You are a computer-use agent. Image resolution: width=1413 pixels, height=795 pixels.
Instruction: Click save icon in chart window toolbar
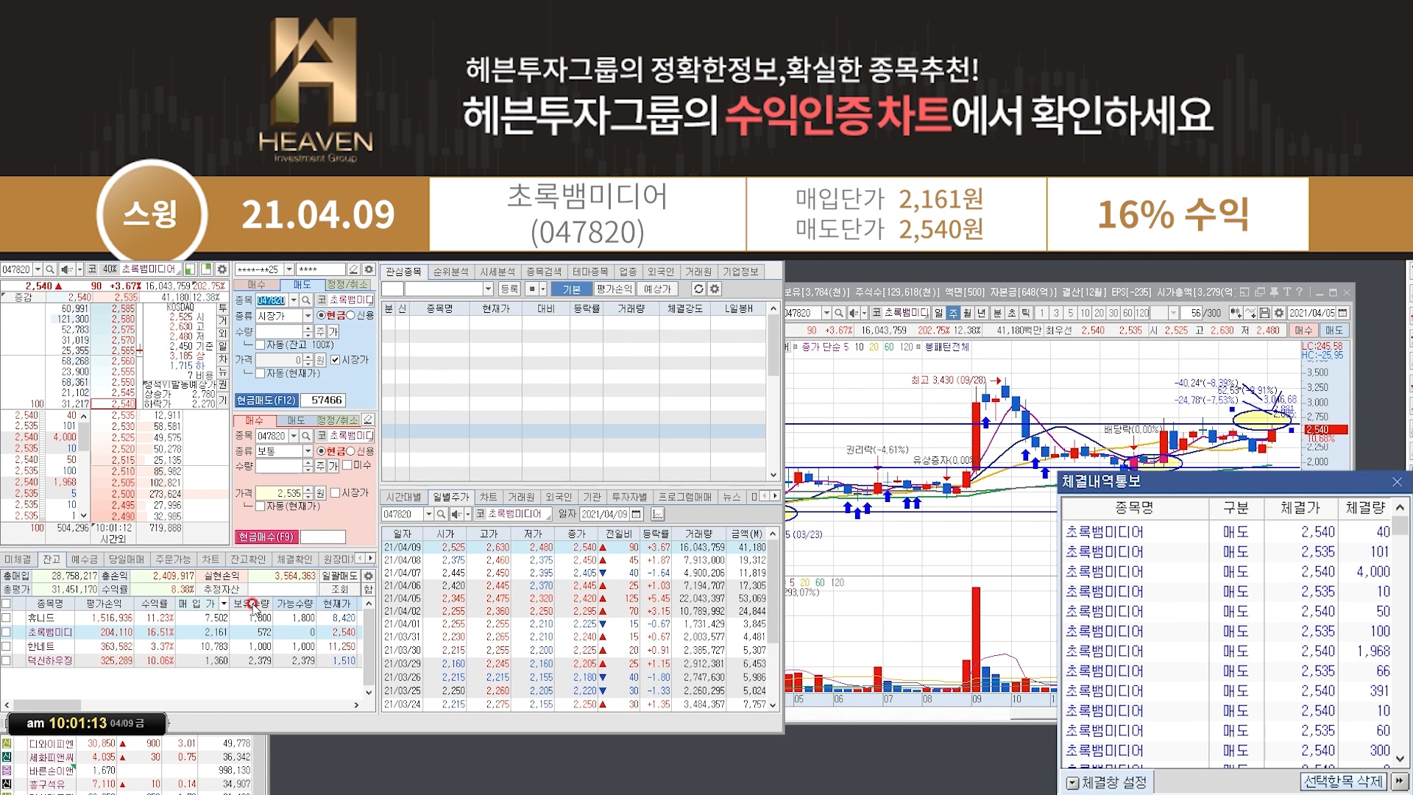pyautogui.click(x=1264, y=313)
